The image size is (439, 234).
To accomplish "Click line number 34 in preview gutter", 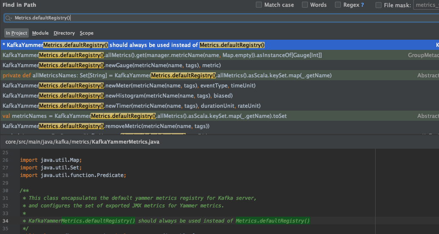I will (x=5, y=221).
